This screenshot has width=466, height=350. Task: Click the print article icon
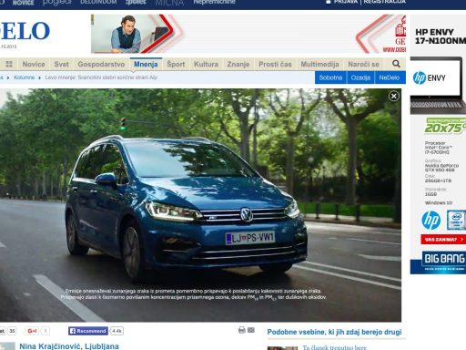pos(242,330)
